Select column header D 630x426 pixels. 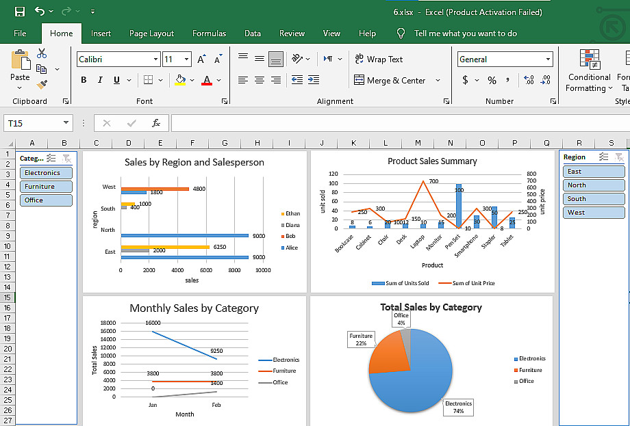[128, 143]
